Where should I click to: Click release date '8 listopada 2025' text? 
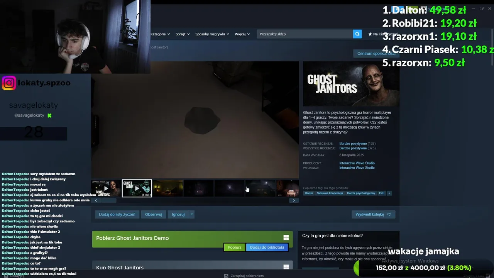pos(352,155)
